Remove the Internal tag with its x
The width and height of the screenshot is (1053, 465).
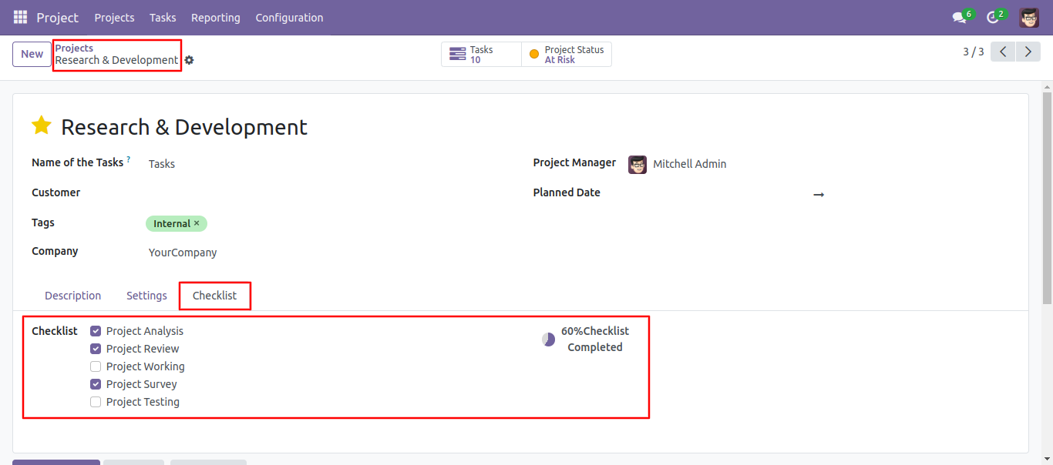coord(197,223)
